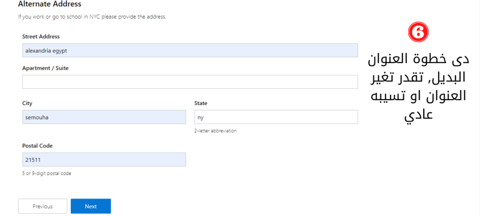The height and width of the screenshot is (216, 480).
Task: Click the red circled number 6 badge
Action: [419, 32]
